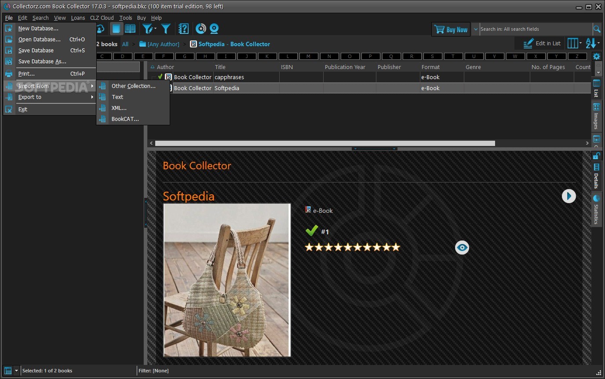Viewport: 605px width, 379px height.
Task: Select Exit in the File menu
Action: click(x=50, y=109)
